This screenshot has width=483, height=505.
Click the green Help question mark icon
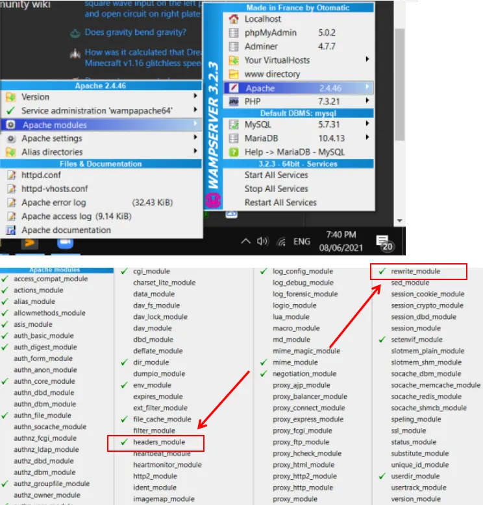234,152
